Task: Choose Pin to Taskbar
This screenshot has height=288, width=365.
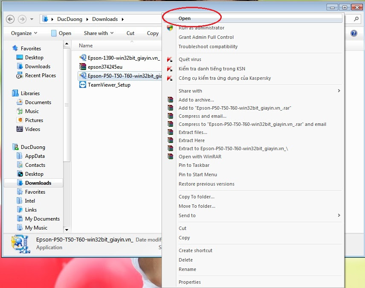Action: (194, 165)
